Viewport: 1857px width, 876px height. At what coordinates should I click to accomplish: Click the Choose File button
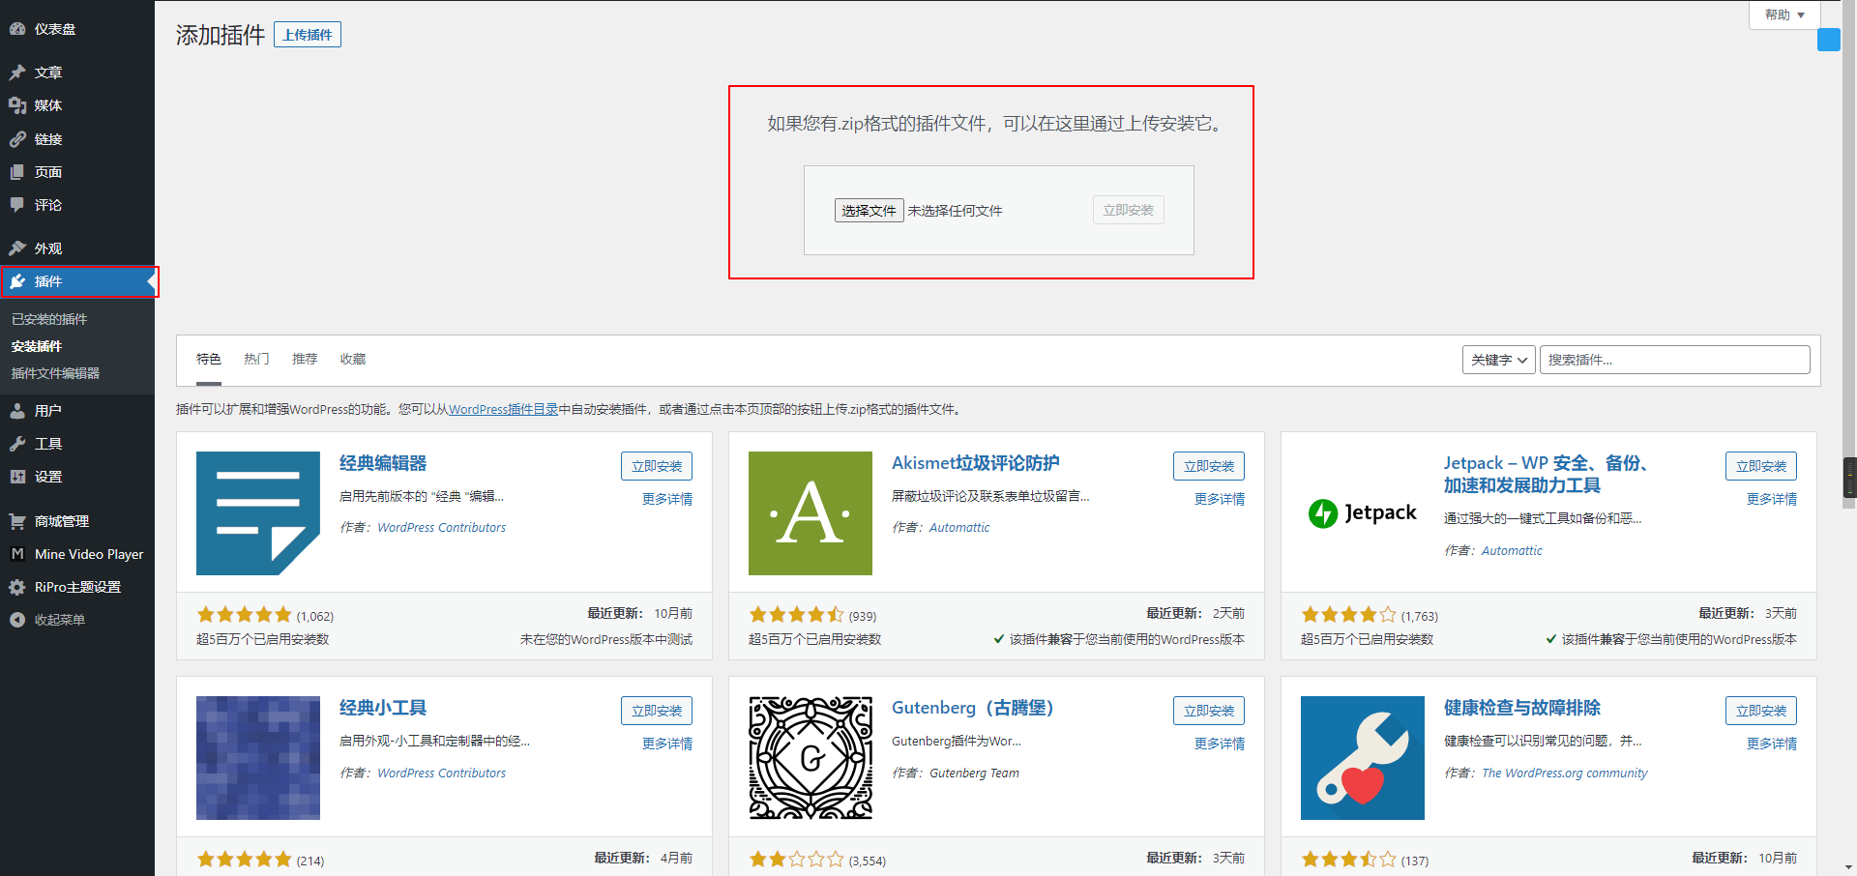click(869, 211)
